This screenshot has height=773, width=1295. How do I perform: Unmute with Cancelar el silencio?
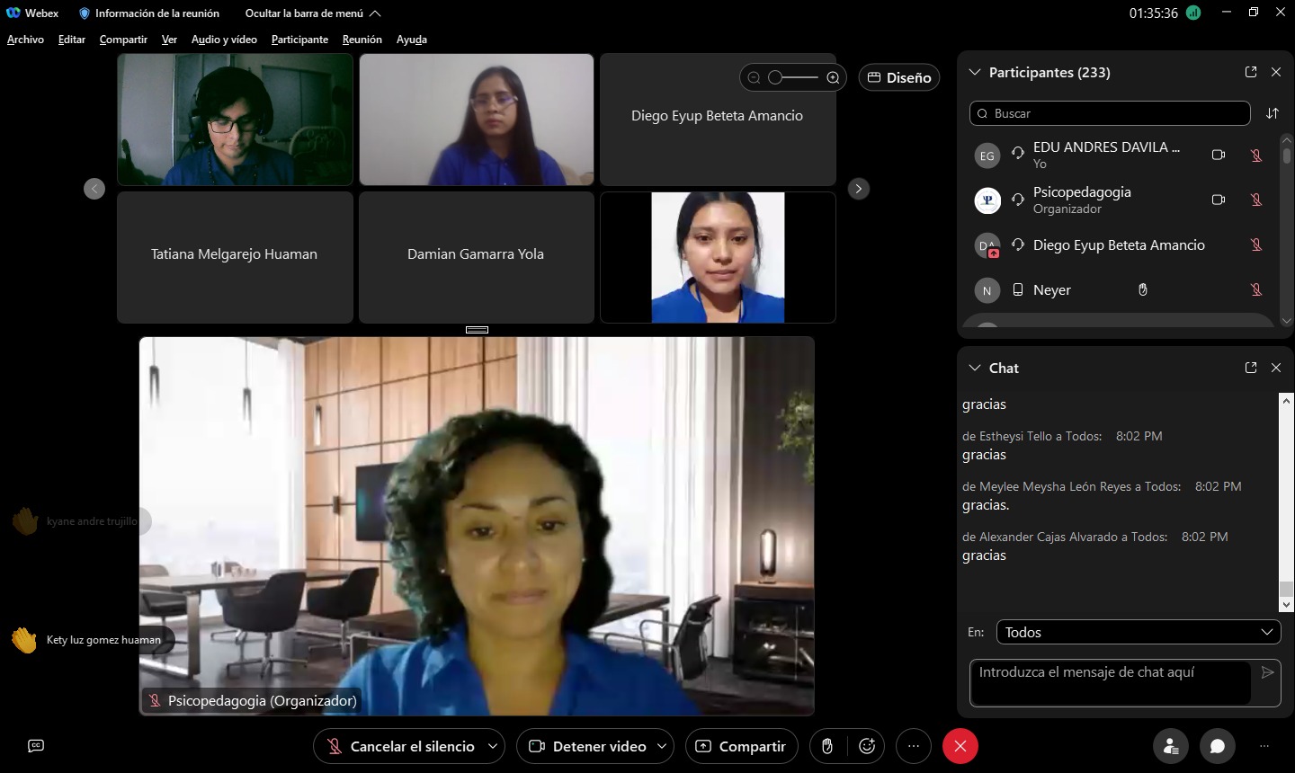(x=401, y=746)
